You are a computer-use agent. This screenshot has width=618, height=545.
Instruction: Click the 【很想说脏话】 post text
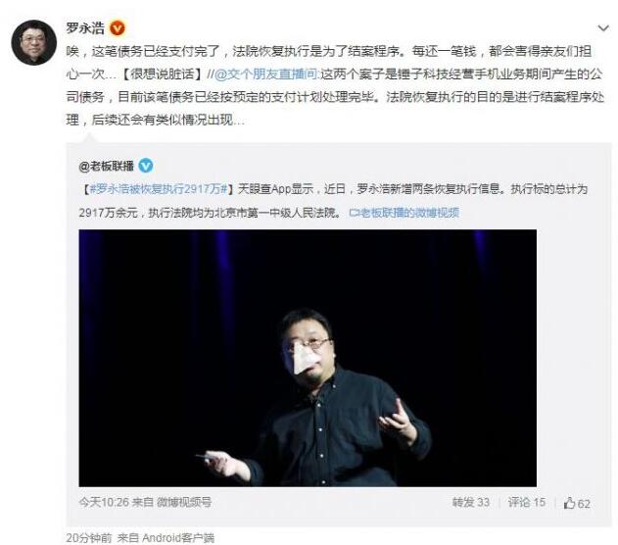[164, 74]
